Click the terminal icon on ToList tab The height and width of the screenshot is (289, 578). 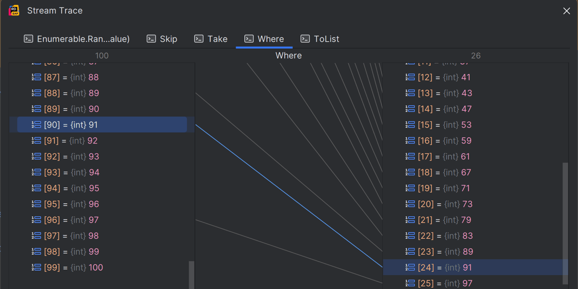point(305,39)
